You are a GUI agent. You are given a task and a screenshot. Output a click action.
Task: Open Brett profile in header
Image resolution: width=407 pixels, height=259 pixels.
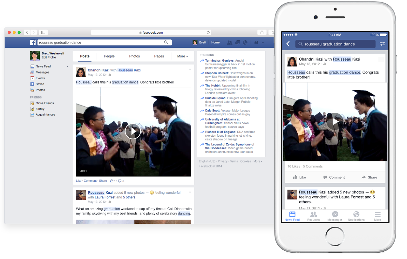coord(199,42)
